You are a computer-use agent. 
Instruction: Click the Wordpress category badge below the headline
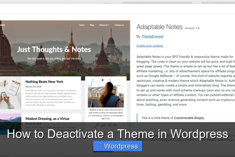pos(117,146)
